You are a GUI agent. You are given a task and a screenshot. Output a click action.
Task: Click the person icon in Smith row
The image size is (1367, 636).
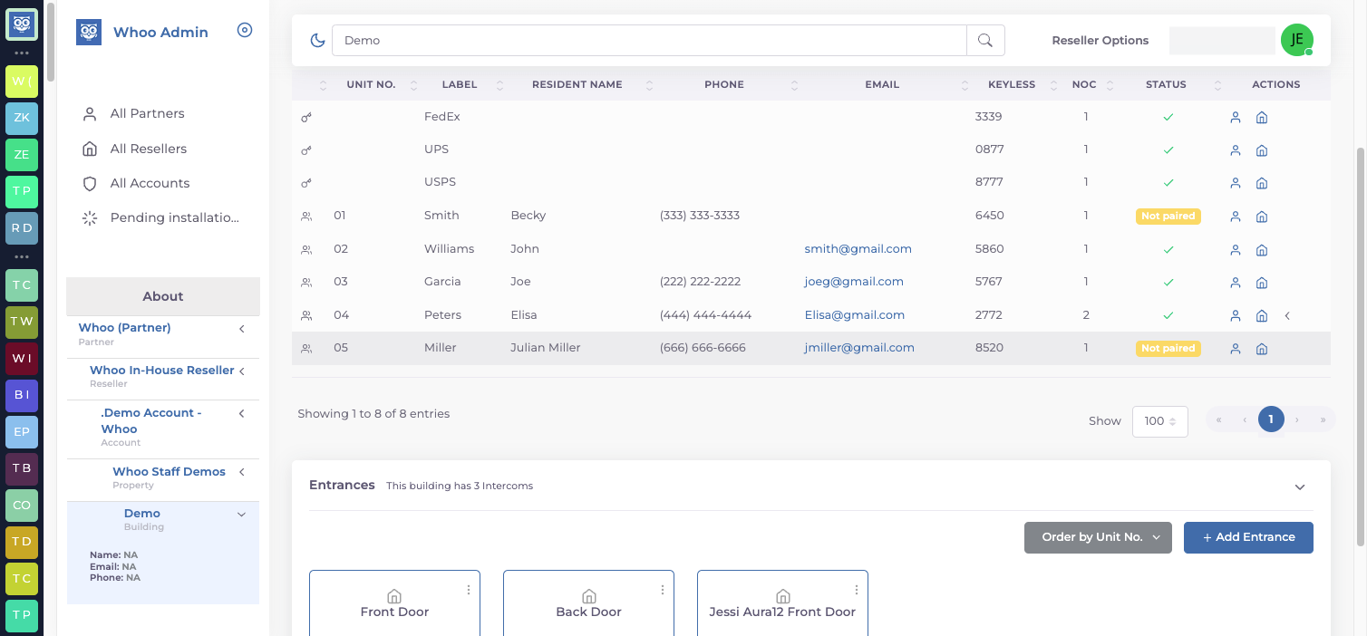[x=1235, y=217]
